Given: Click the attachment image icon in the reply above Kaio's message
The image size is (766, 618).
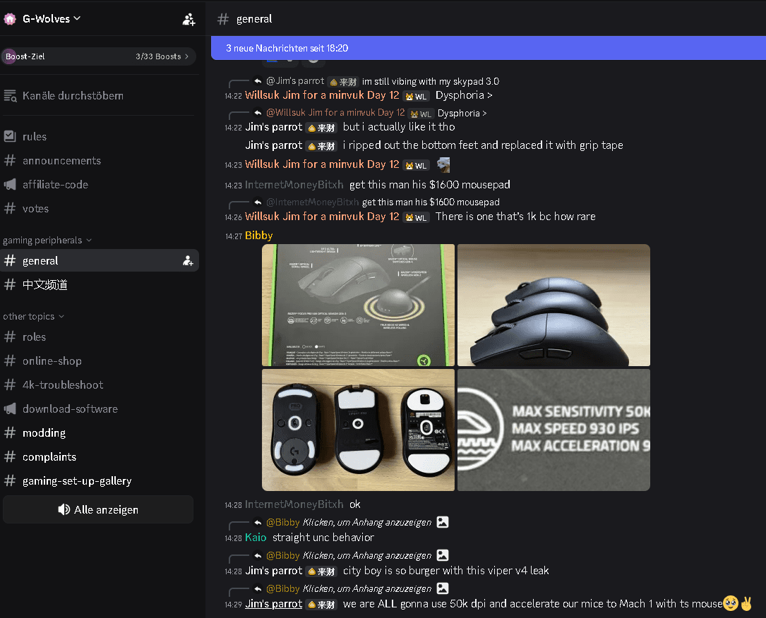Looking at the screenshot, I should pyautogui.click(x=443, y=522).
